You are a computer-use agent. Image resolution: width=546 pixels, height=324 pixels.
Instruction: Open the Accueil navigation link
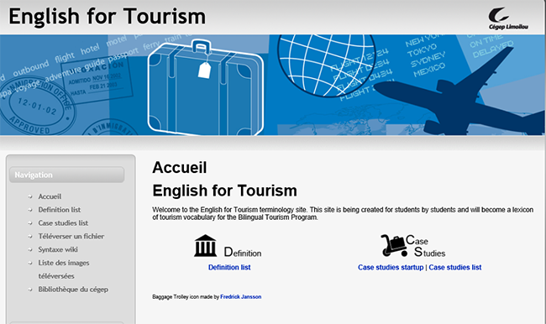tap(50, 196)
